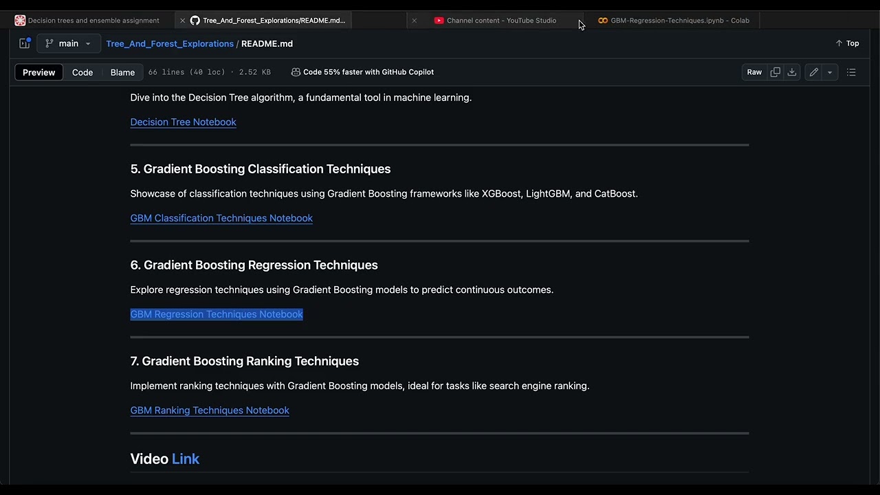Copy raw file contents icon
This screenshot has width=880, height=495.
pos(775,72)
